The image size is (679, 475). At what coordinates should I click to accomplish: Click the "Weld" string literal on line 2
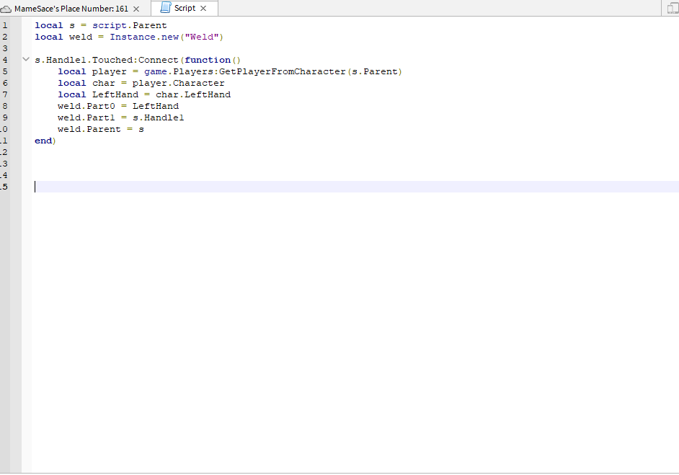click(202, 36)
